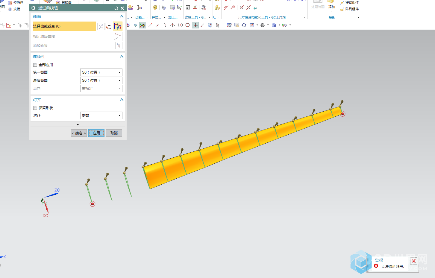The height and width of the screenshot is (278, 435).
Task: Open the 装配 group dropdown
Action: tap(358, 17)
